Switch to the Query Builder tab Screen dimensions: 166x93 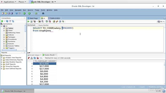click(44, 25)
